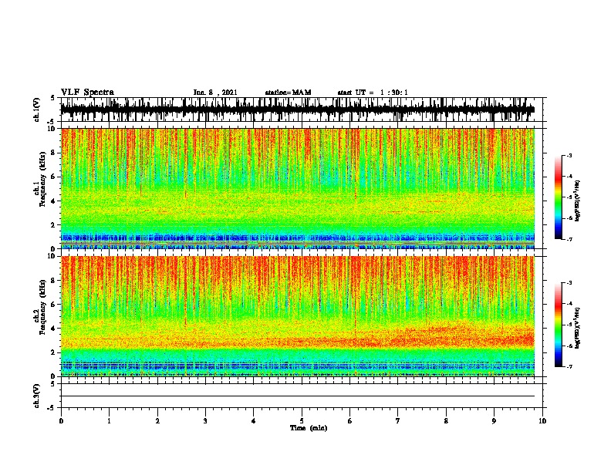
Task: Click the ch.2 "Frequency (kHz)" axis label
Action: point(42,307)
